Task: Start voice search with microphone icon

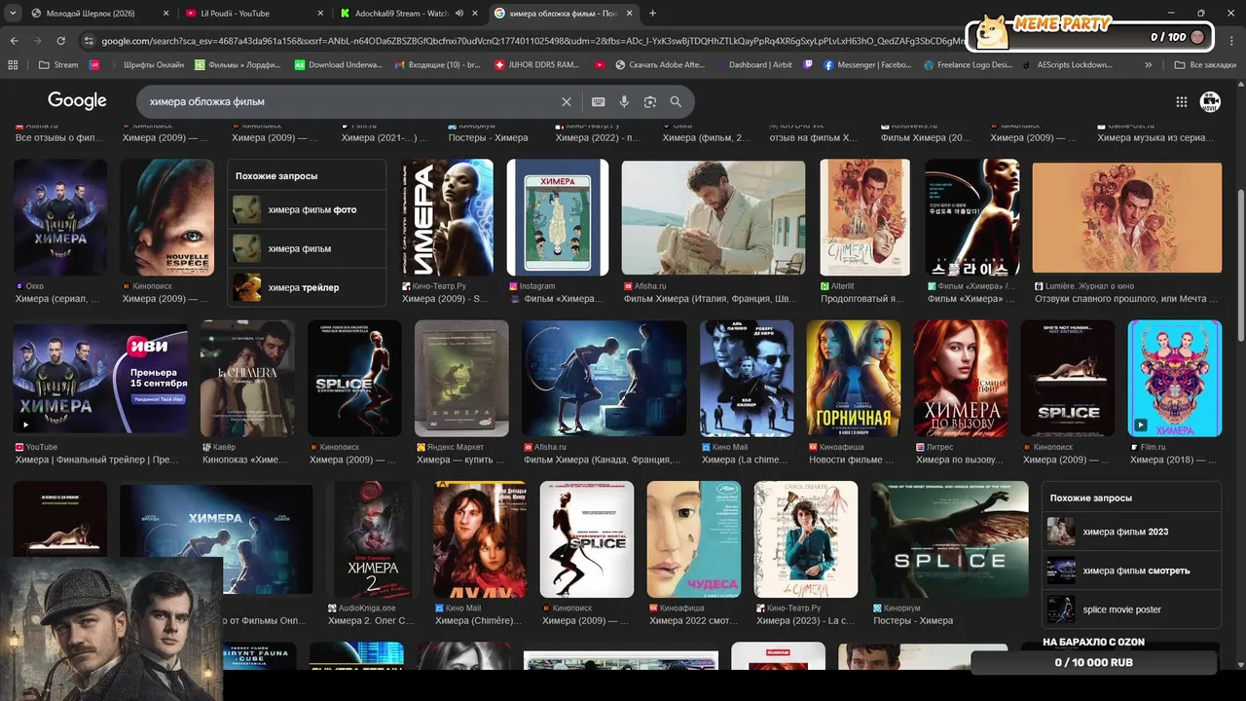Action: coord(624,101)
